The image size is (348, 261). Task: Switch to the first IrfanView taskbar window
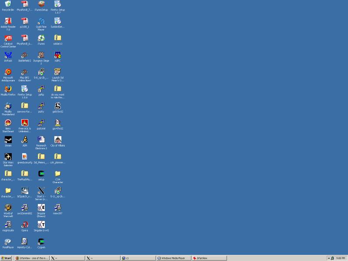(32, 258)
